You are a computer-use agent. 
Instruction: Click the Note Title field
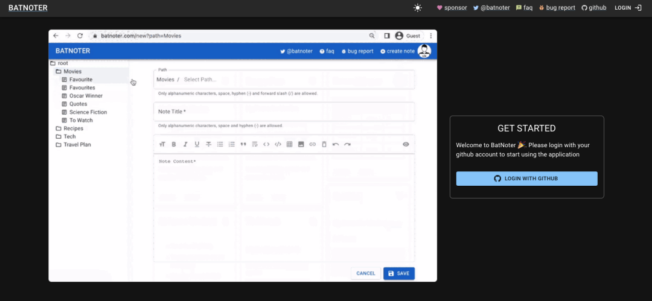click(x=284, y=112)
